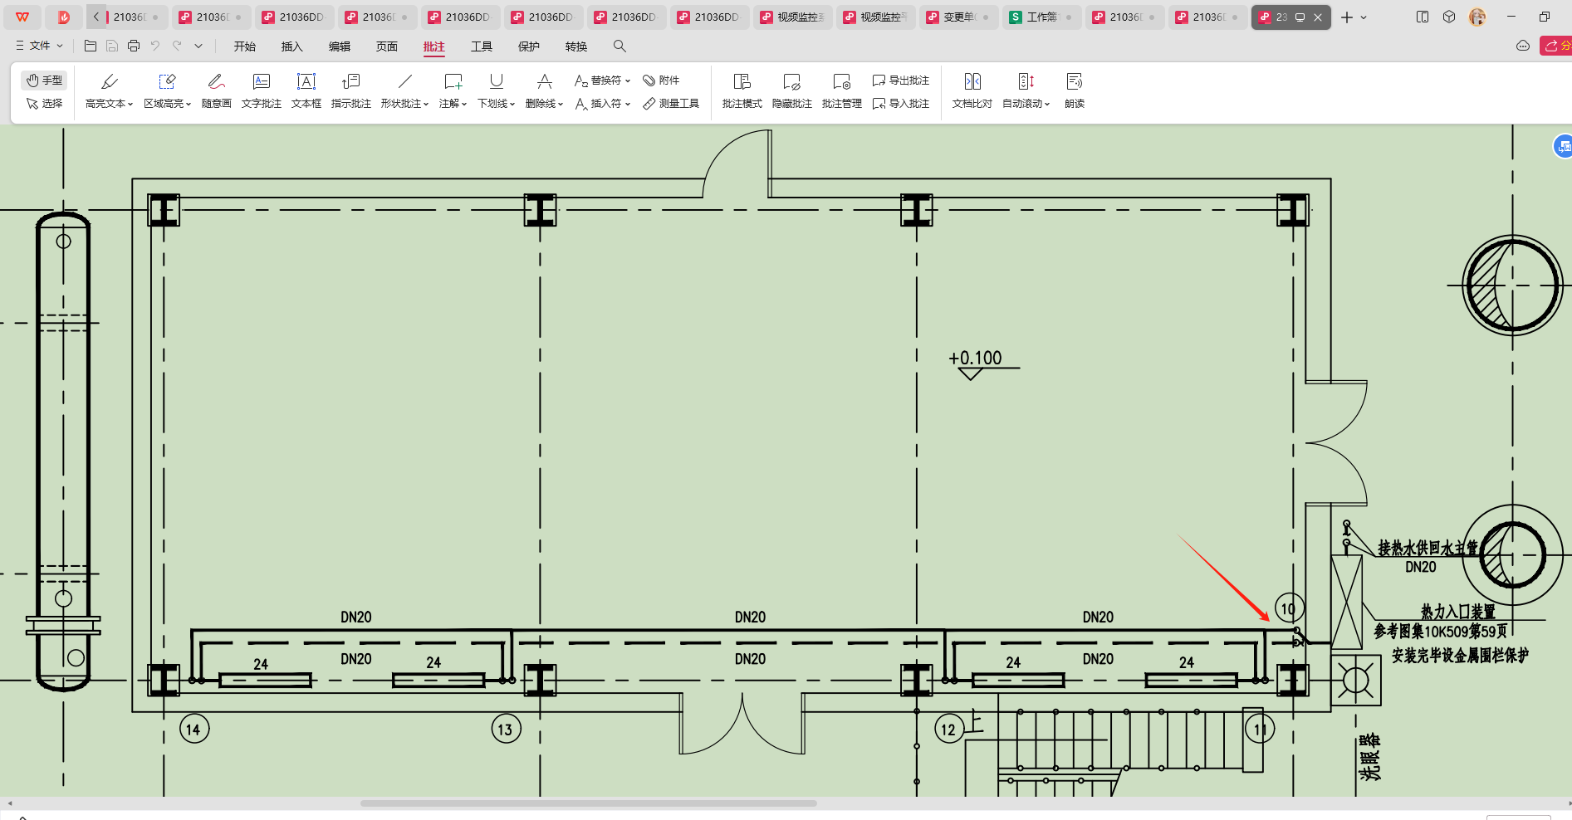1572x820 pixels.
Task: Undo the last action
Action: [155, 46]
